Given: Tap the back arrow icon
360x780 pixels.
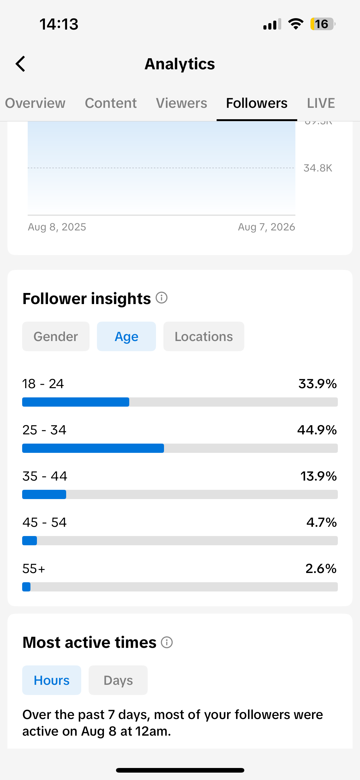Looking at the screenshot, I should tap(20, 64).
